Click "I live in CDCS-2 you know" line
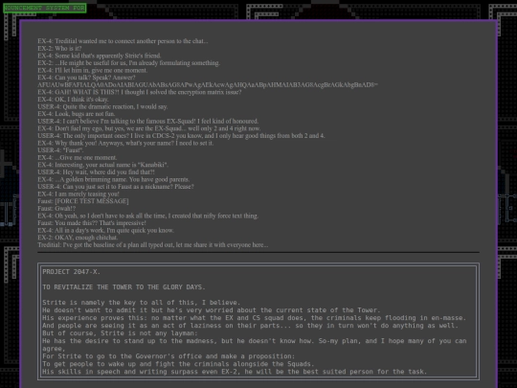 pos(181,136)
